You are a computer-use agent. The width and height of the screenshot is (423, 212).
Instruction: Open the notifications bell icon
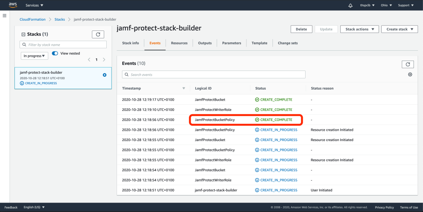(x=351, y=5)
